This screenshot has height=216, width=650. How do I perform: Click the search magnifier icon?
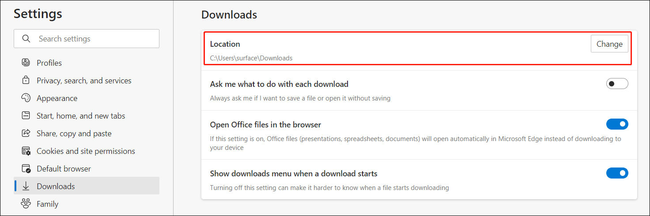pyautogui.click(x=26, y=39)
